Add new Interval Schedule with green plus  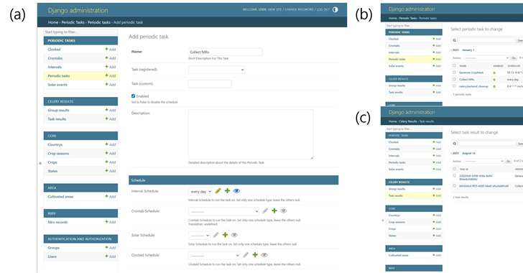pyautogui.click(x=227, y=190)
